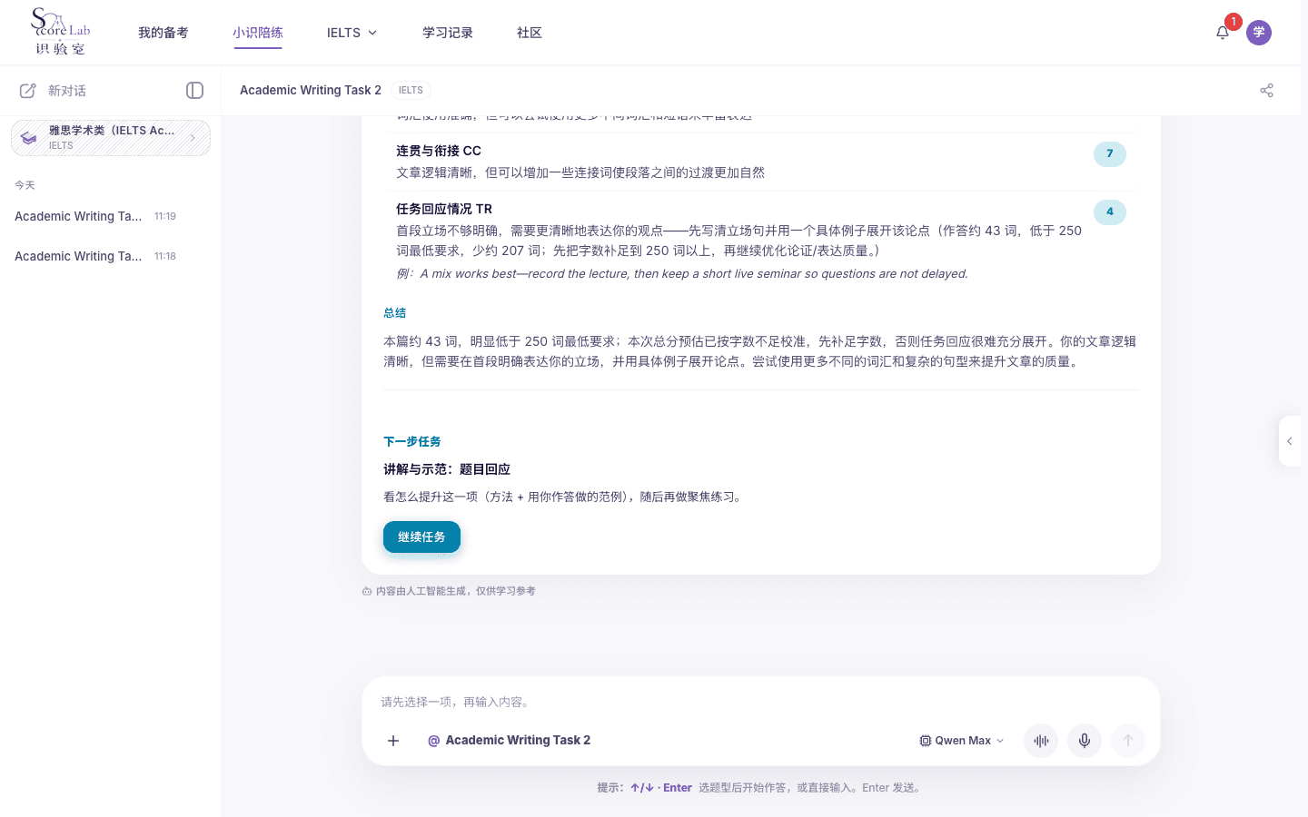
Task: Expand the right side panel chevron
Action: (x=1290, y=441)
